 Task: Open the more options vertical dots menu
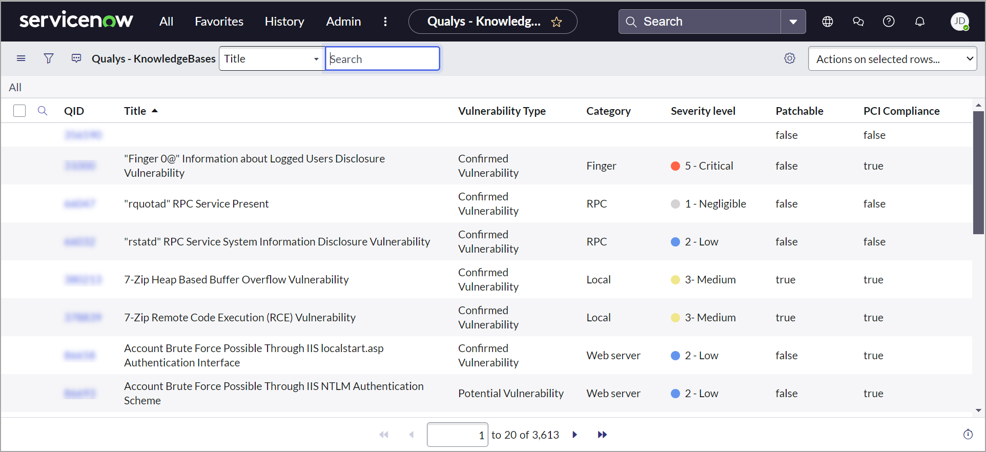click(385, 22)
